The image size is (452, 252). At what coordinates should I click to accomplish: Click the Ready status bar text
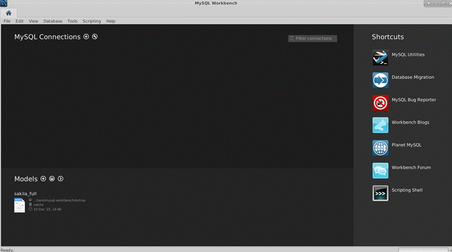pos(7,250)
